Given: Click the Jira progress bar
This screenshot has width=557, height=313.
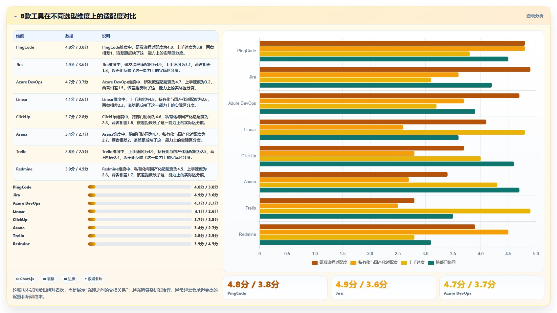Looking at the screenshot, I should [x=140, y=195].
